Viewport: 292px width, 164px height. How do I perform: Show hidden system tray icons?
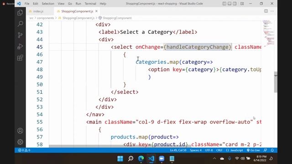[214, 159]
